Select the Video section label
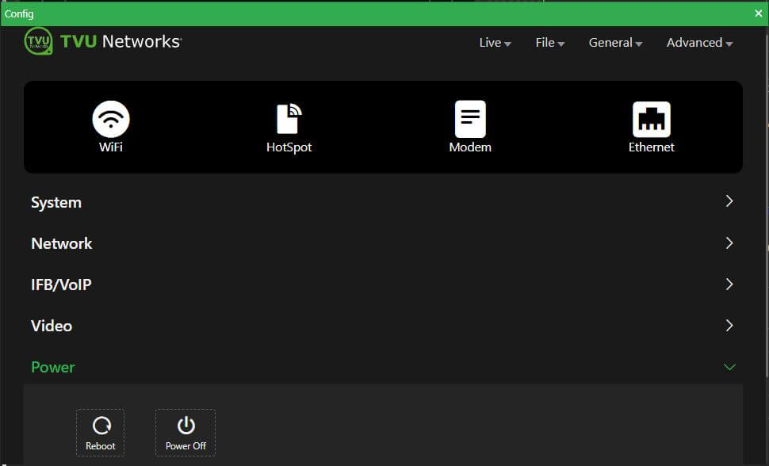 tap(52, 326)
